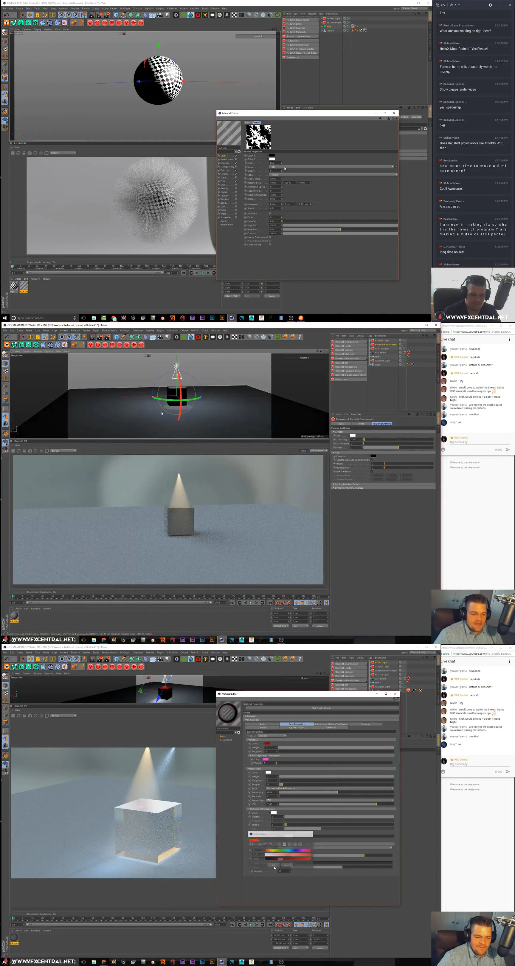
Task: Disable the Frizz channel checkbox
Action: (236, 181)
